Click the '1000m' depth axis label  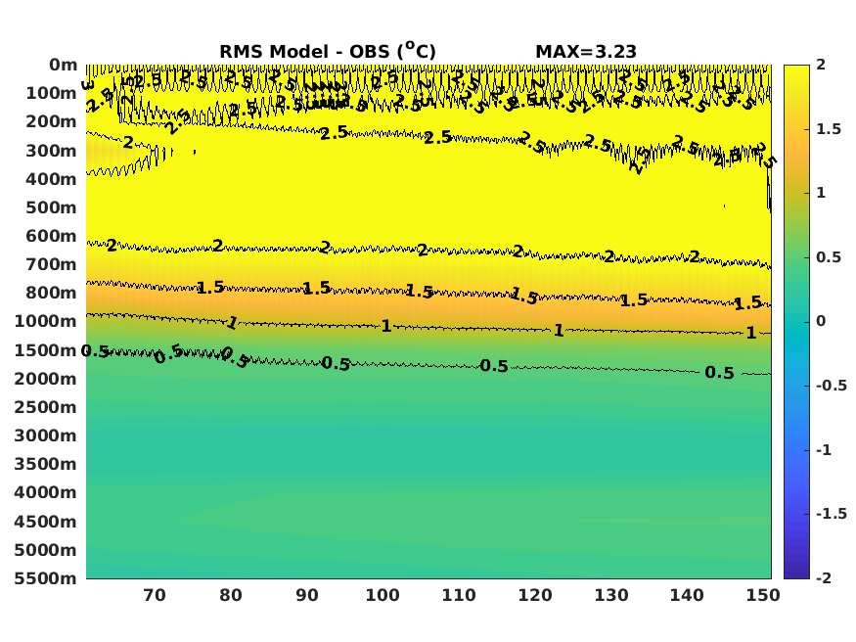[x=46, y=322]
